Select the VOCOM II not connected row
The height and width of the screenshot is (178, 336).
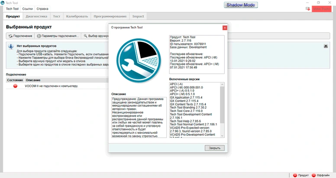click(57, 86)
